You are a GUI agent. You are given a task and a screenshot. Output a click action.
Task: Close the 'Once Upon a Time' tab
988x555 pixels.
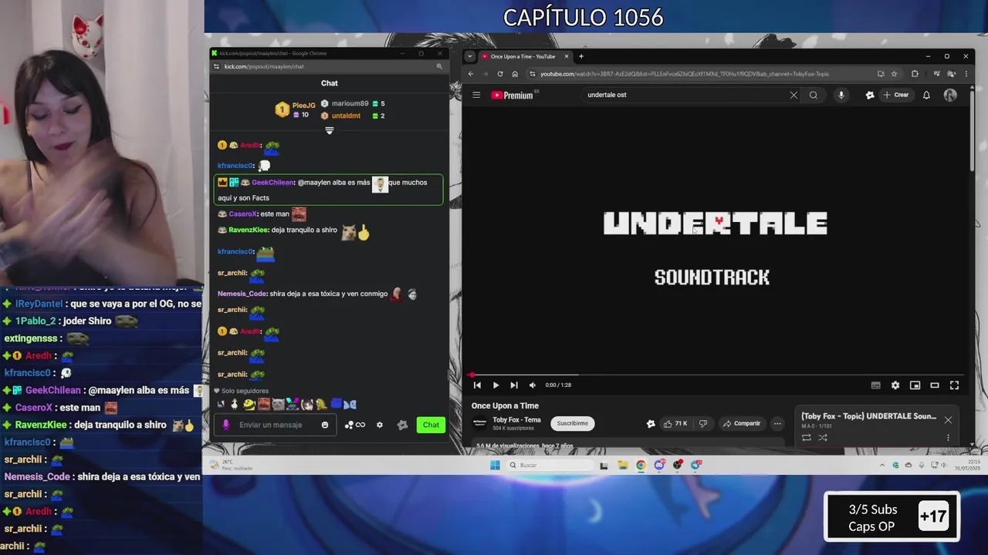(x=566, y=56)
